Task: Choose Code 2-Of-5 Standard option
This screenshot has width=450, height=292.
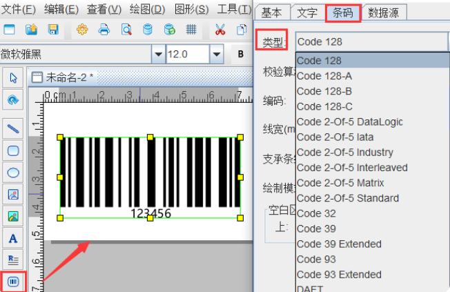Action: tap(372, 198)
